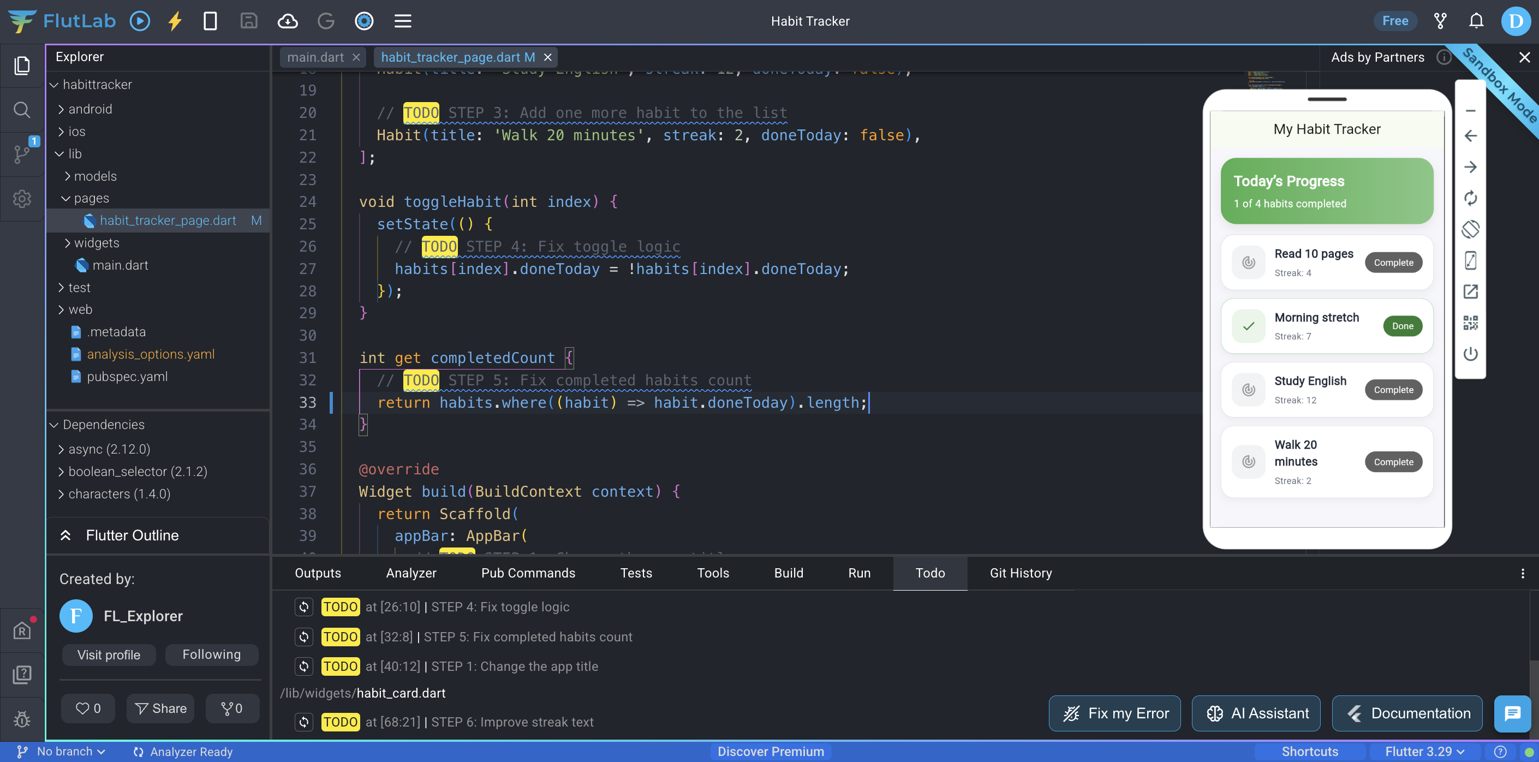Toggle Done on Morning stretch habit
This screenshot has width=1539, height=762.
pyautogui.click(x=1401, y=326)
